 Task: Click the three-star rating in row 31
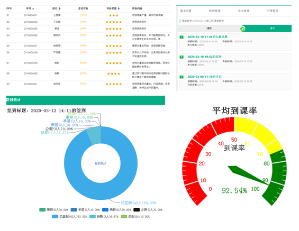[x=114, y=15]
